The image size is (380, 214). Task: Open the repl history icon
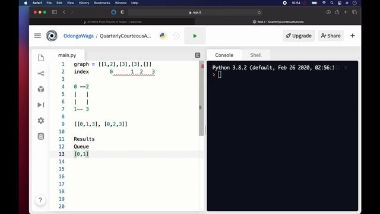click(176, 36)
